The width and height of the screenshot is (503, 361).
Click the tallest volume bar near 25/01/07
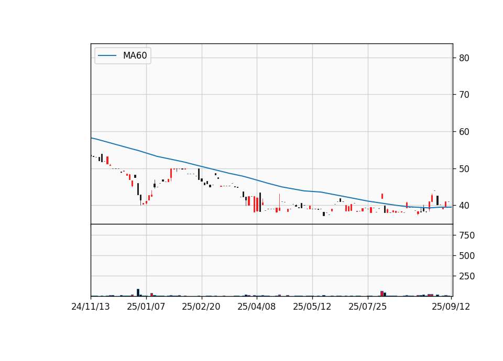[138, 292]
